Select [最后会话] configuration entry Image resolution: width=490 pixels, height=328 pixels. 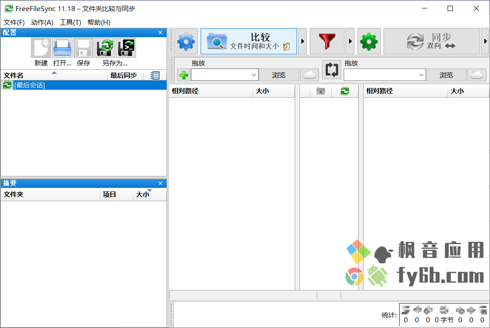pyautogui.click(x=84, y=85)
